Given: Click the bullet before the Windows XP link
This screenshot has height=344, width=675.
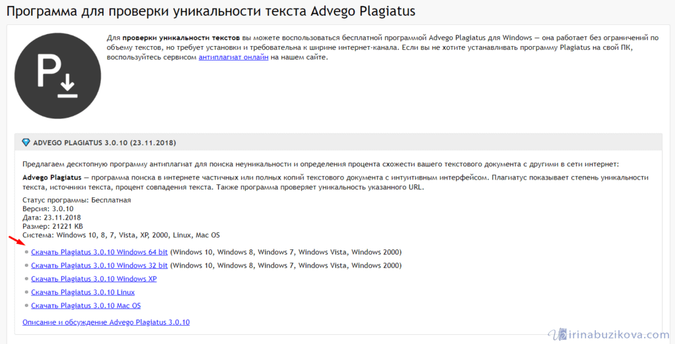Looking at the screenshot, I should [x=26, y=279].
